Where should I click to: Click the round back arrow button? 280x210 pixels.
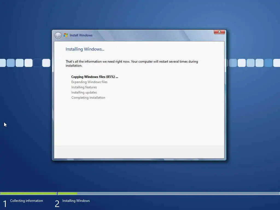coord(58,36)
